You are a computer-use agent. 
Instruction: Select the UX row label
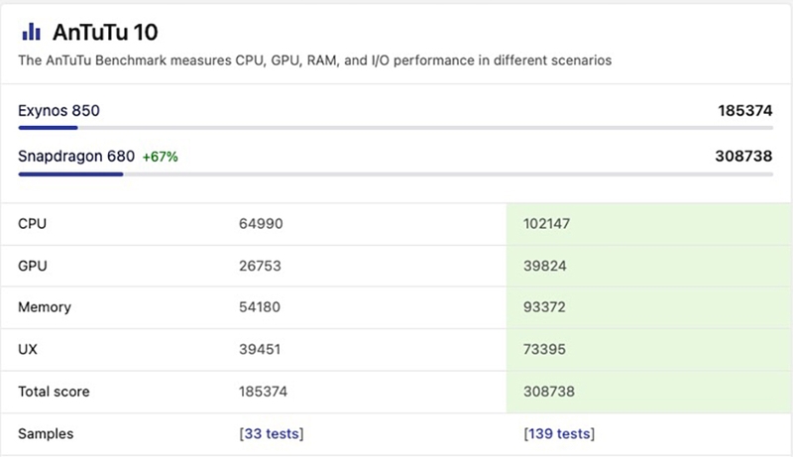[28, 349]
